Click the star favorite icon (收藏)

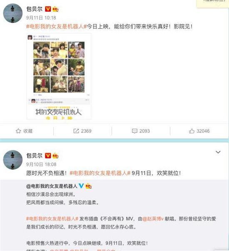pyautogui.click(x=18, y=131)
